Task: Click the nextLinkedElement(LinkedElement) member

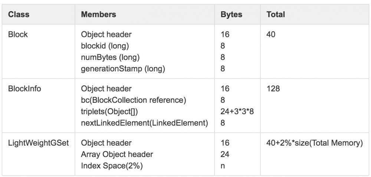Action: click(x=144, y=123)
